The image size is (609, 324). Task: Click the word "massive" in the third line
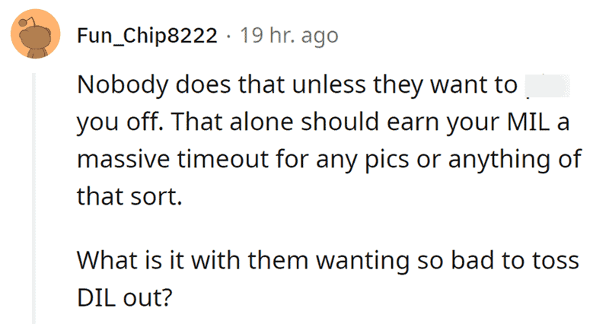(x=123, y=160)
